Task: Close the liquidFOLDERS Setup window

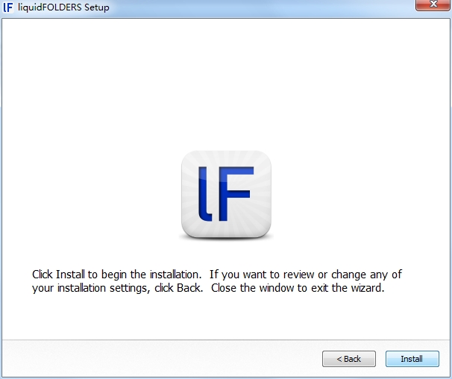Action: [x=433, y=4]
